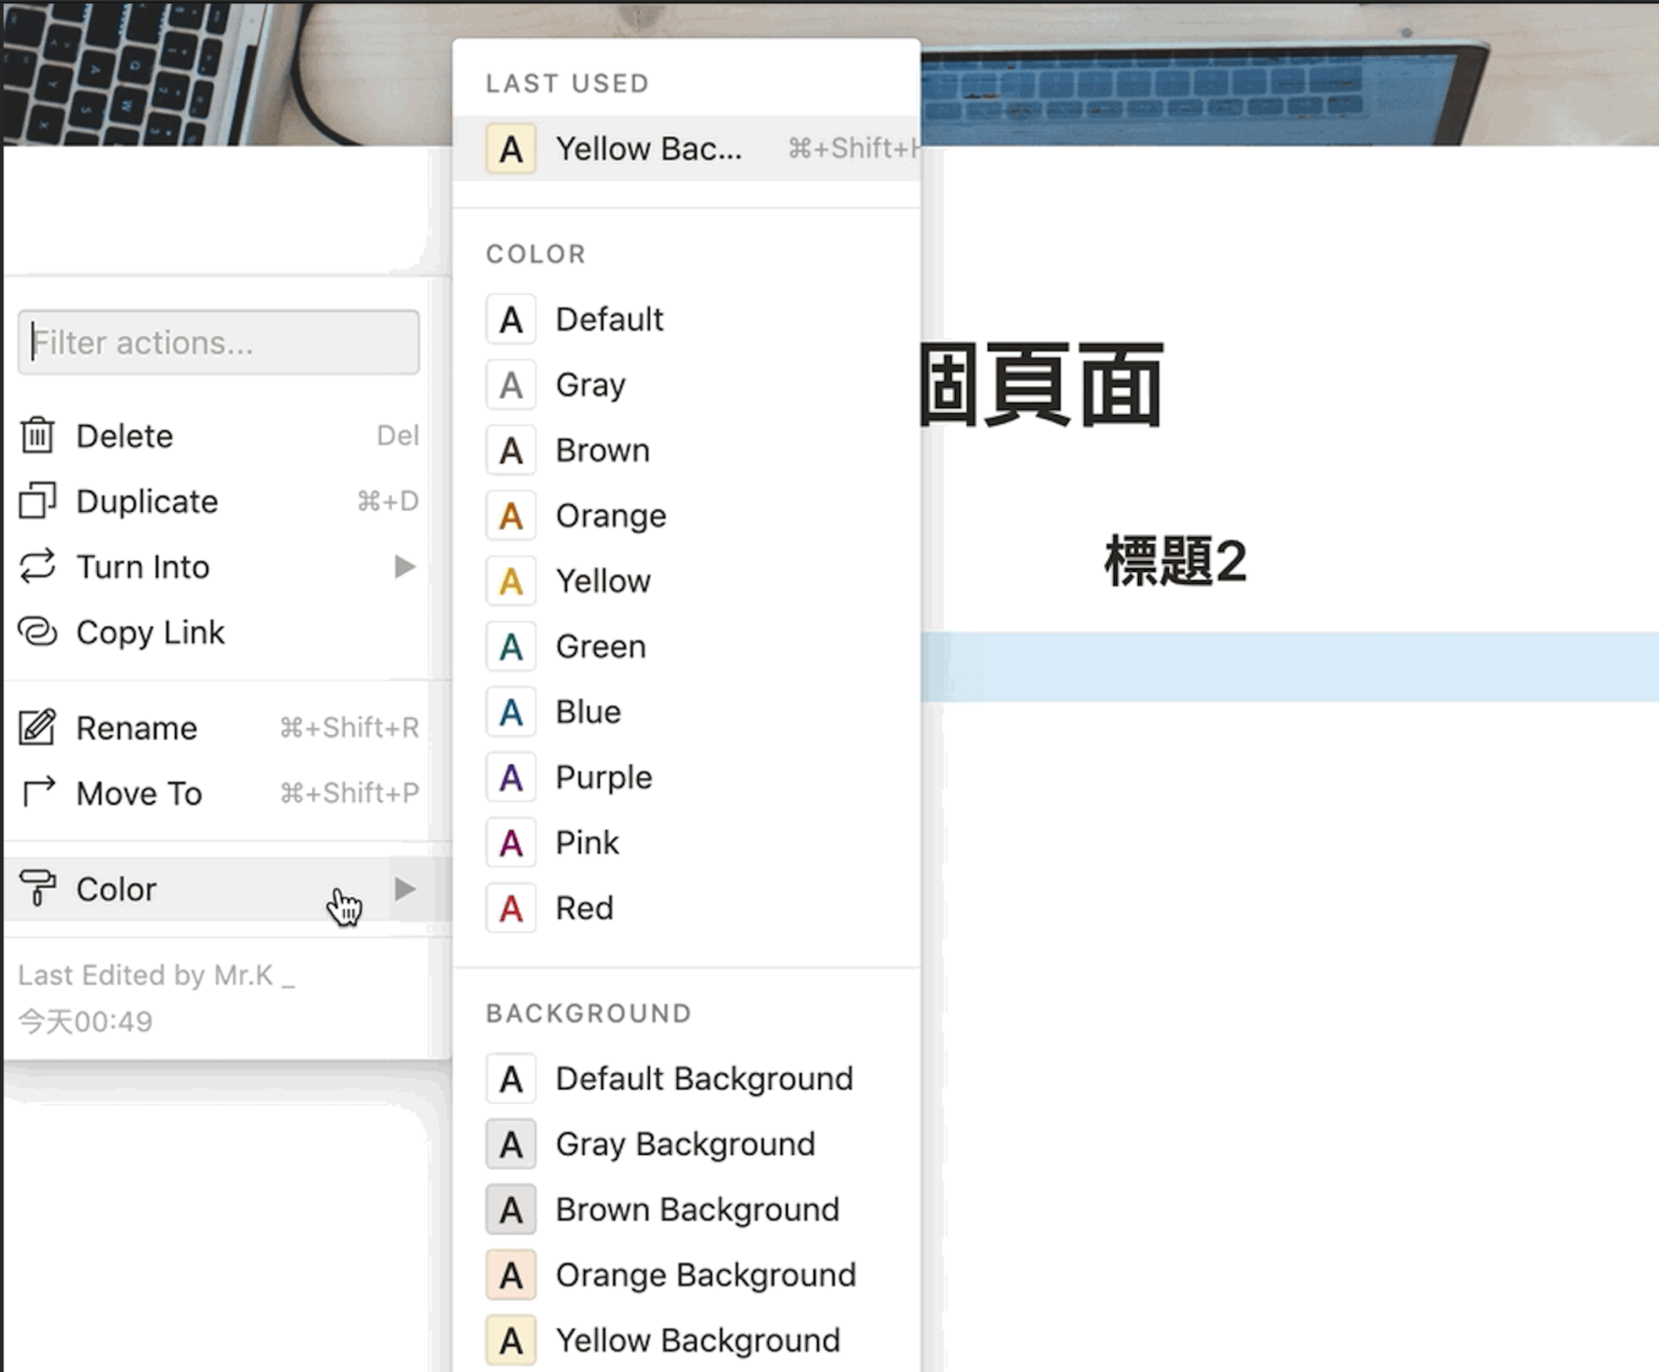
Task: Expand the Color submenu arrow
Action: (x=405, y=888)
